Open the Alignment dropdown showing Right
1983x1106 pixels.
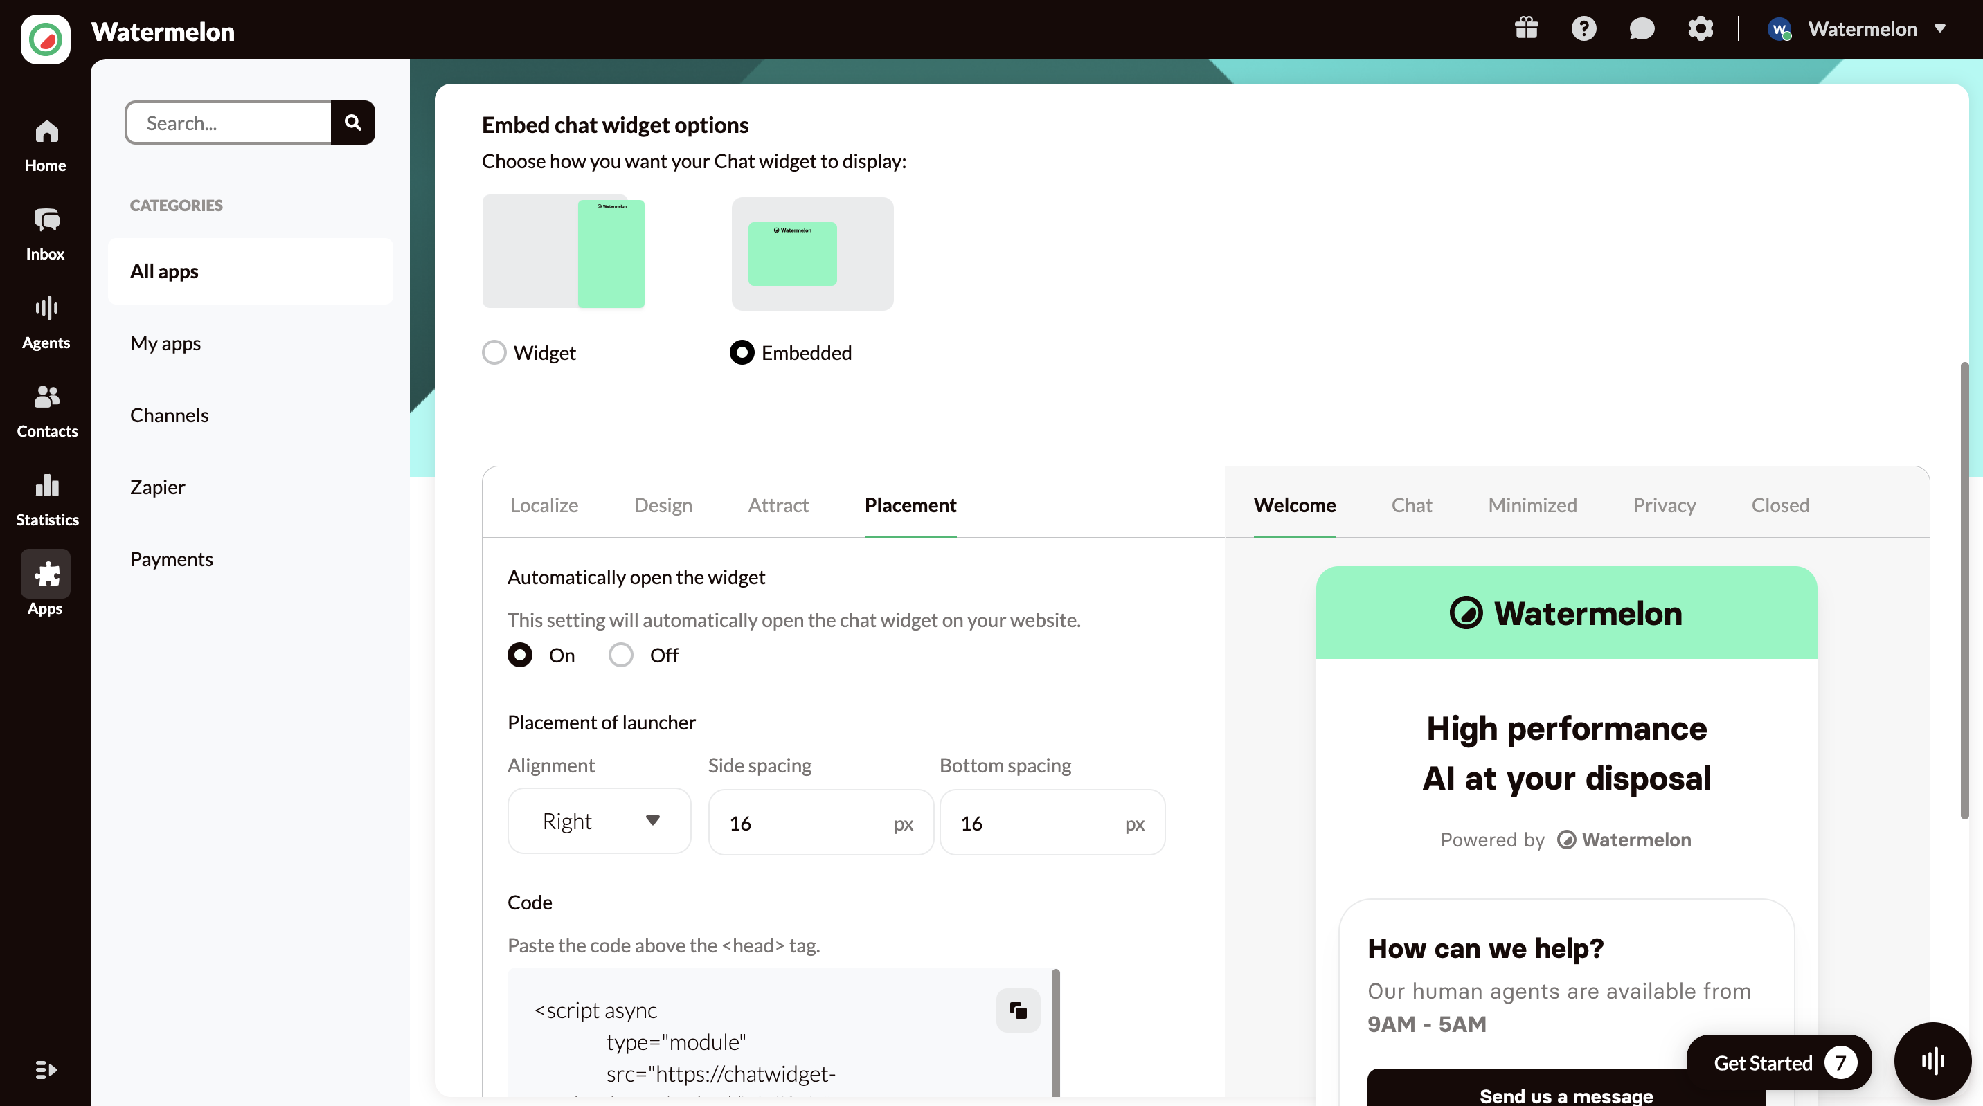(x=599, y=822)
